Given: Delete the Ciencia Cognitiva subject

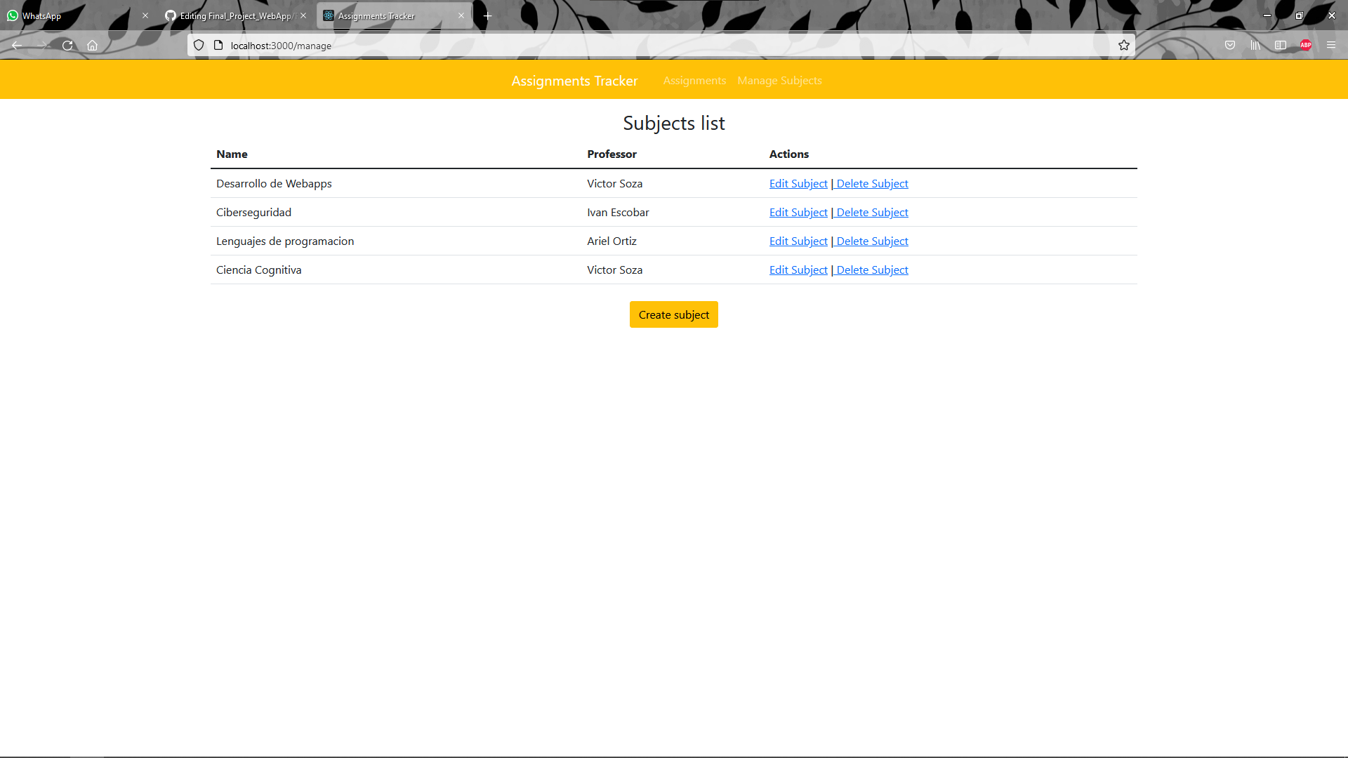Looking at the screenshot, I should (x=871, y=270).
